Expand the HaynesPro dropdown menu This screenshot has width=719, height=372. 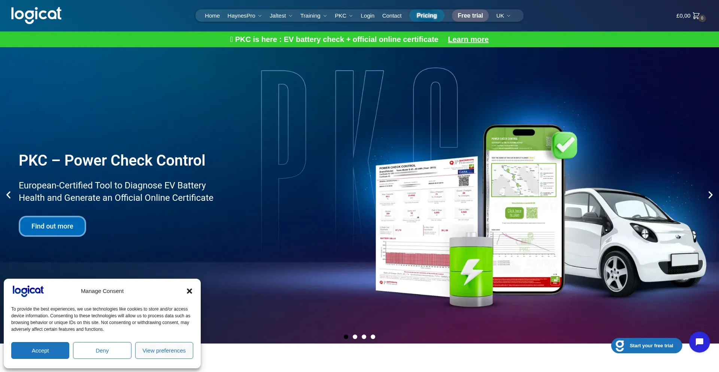[x=245, y=16]
